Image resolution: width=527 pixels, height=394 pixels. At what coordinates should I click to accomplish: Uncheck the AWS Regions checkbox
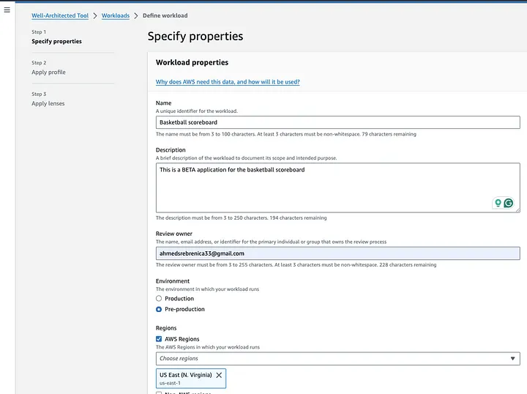tap(159, 339)
